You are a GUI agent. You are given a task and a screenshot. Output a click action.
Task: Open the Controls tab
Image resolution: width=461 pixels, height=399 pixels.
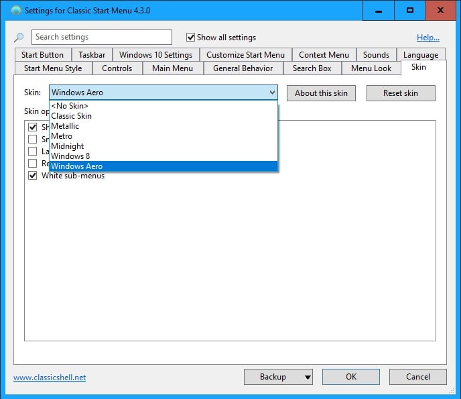pos(117,68)
